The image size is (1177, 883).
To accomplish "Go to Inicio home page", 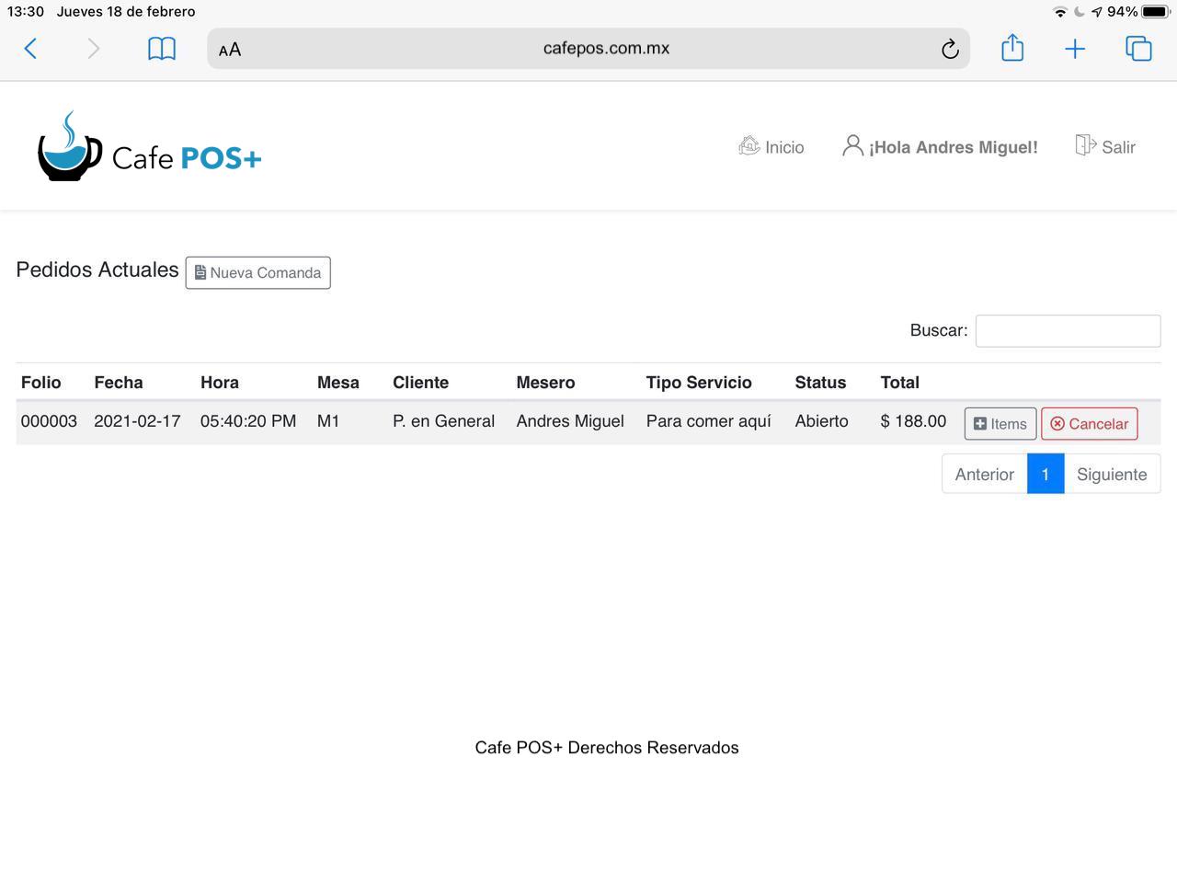I will [771, 147].
